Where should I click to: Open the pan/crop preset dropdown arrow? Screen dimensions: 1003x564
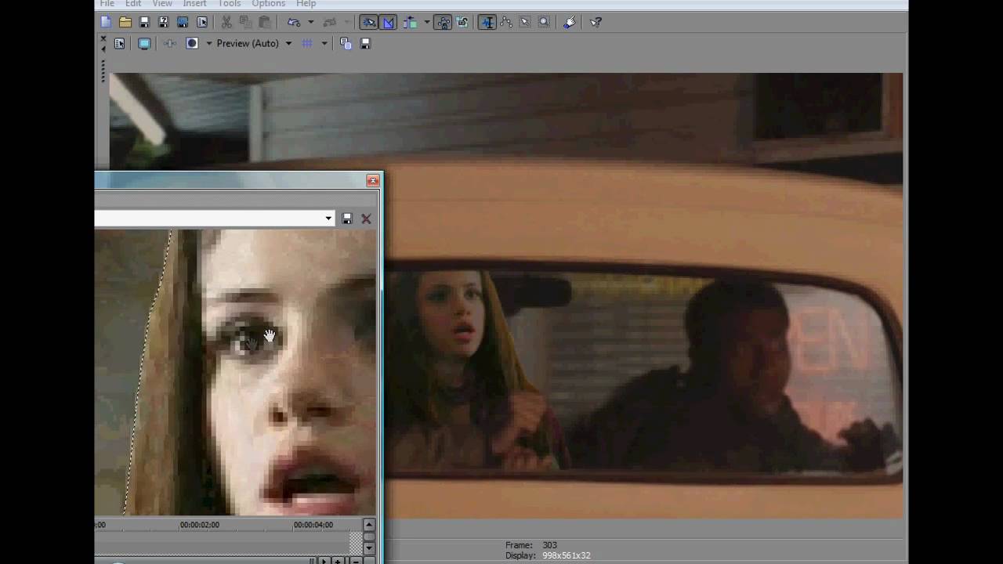click(328, 219)
